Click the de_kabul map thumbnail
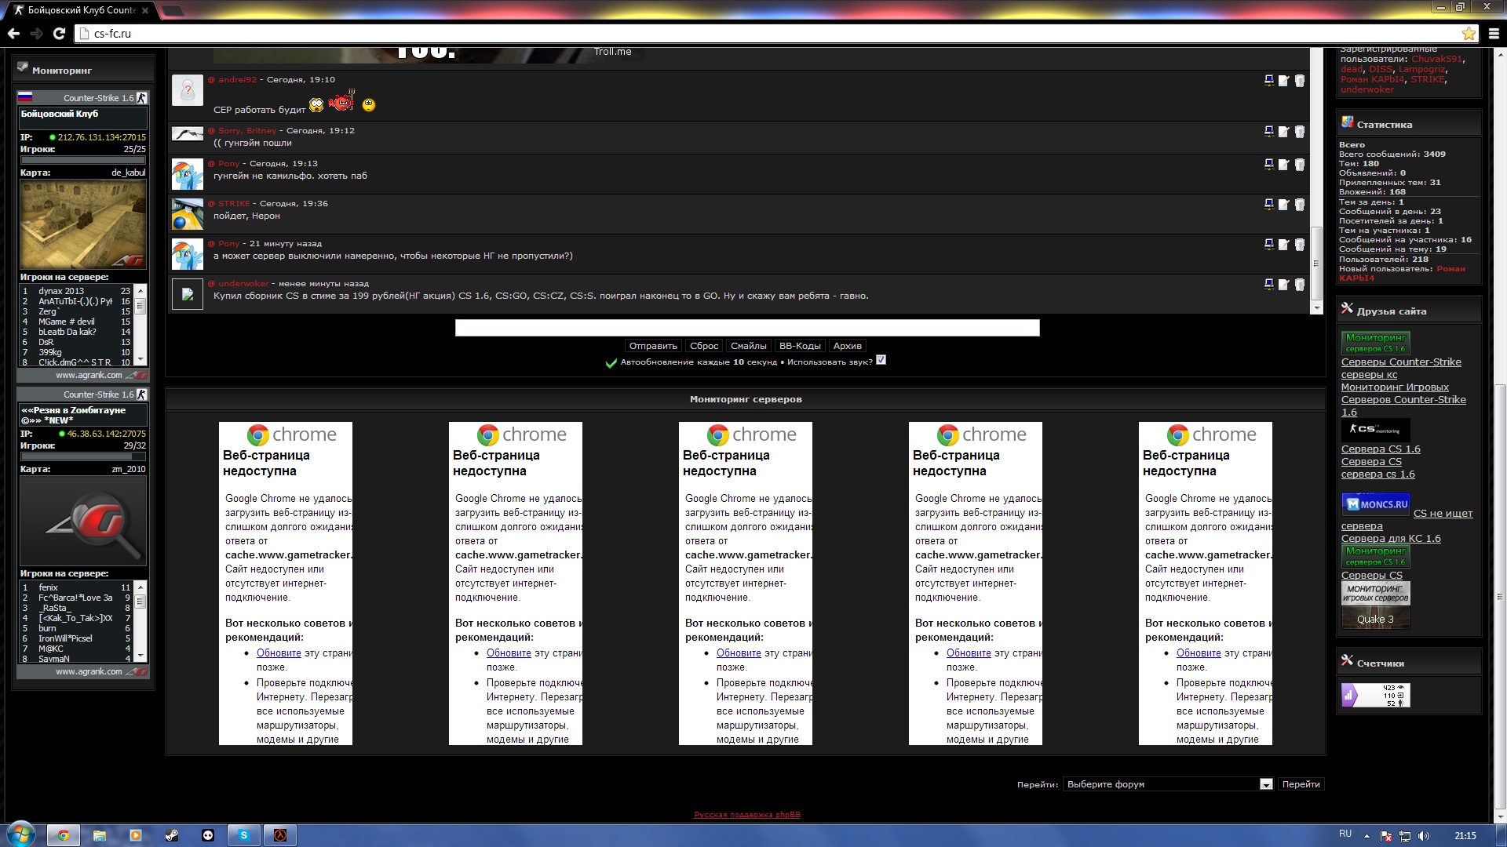The width and height of the screenshot is (1507, 847). [x=82, y=224]
